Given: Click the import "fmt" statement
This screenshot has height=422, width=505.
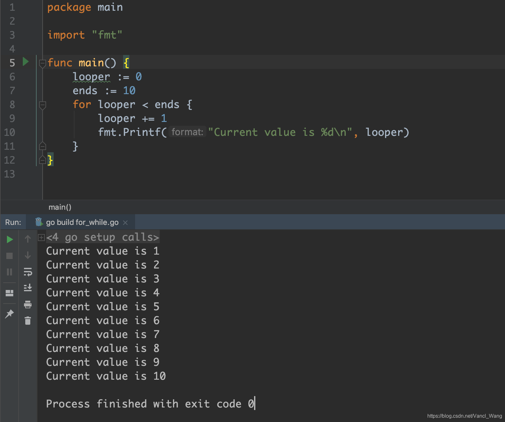Looking at the screenshot, I should click(x=85, y=35).
